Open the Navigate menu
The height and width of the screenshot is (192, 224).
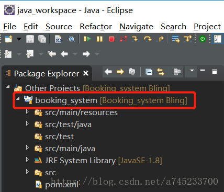tap(136, 27)
